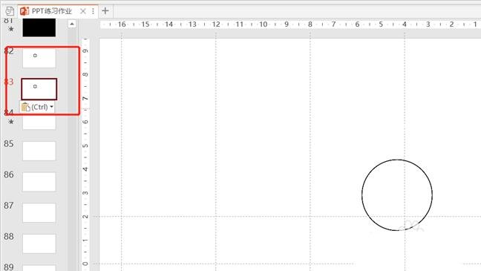Select slide 87 thumbnail

point(39,212)
